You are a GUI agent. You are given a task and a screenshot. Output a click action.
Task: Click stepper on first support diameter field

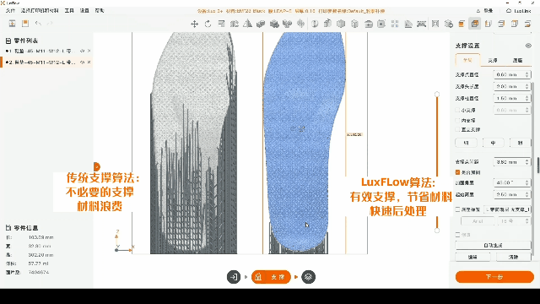[526, 74]
